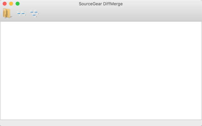Choose the side-by-side file compare tool
The image size is (202, 126).
click(22, 13)
